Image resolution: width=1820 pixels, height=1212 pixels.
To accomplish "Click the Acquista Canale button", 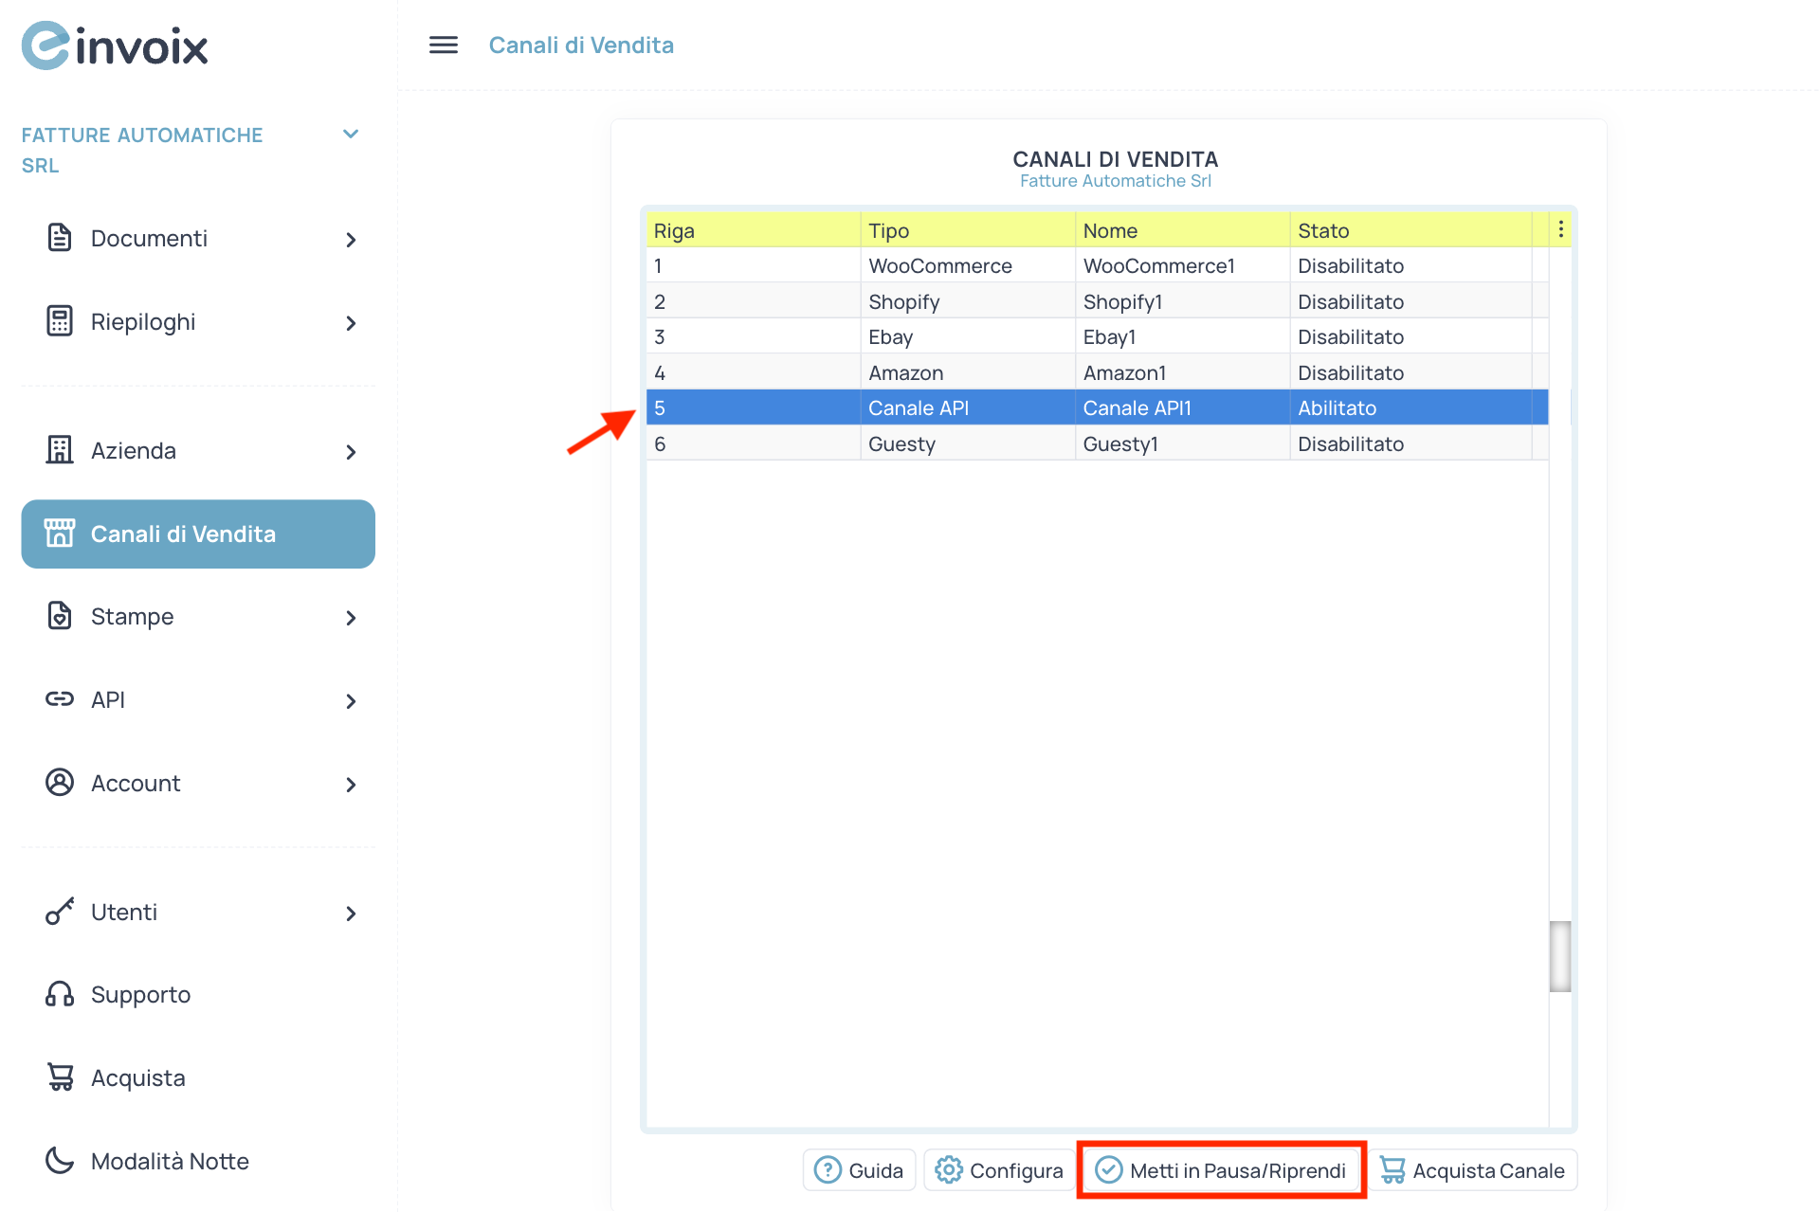I will pyautogui.click(x=1472, y=1170).
